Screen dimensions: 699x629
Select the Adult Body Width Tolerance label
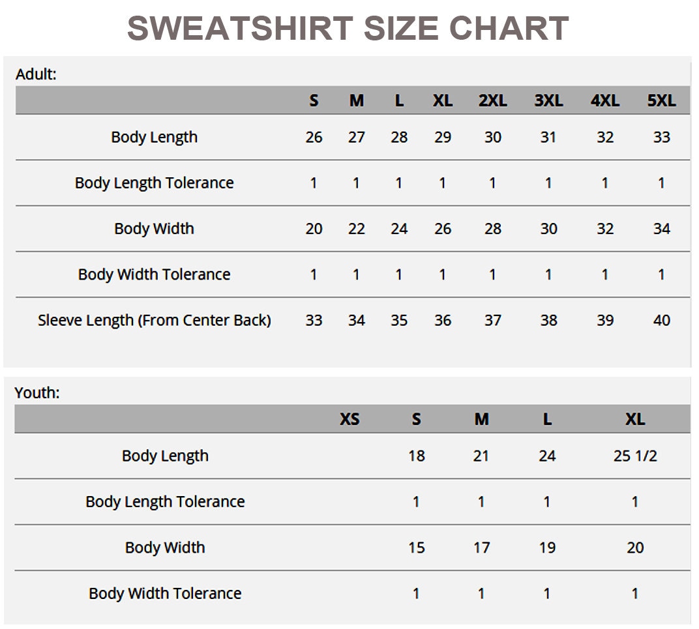(154, 274)
